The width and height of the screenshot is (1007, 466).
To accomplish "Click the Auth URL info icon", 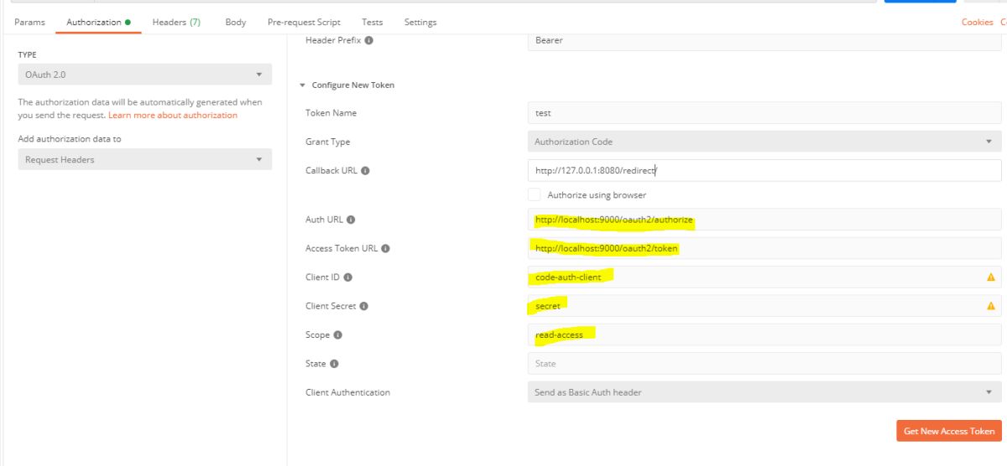I will tap(351, 220).
